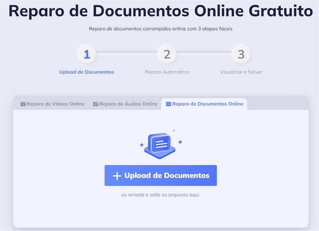Click the Visualizar e Salvar step label
Screen dimensions: 319x231
(x=241, y=72)
